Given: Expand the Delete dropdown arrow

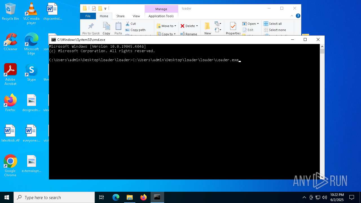Looking at the screenshot, I should [197, 26].
